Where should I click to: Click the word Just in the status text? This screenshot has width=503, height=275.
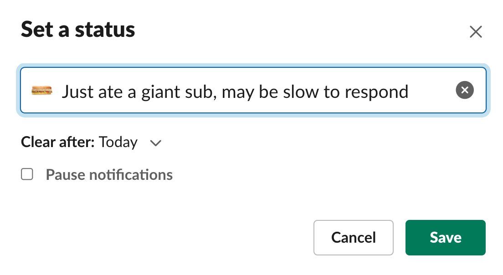[77, 92]
